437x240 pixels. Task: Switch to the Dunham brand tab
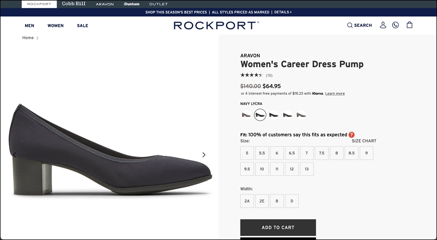click(x=132, y=4)
